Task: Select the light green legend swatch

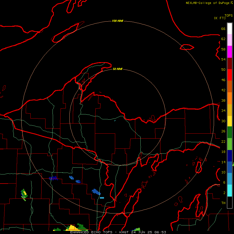Action: [230, 144]
